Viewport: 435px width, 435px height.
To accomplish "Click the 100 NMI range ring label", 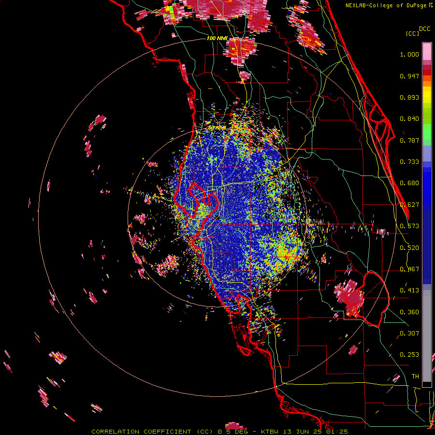I will pyautogui.click(x=217, y=38).
